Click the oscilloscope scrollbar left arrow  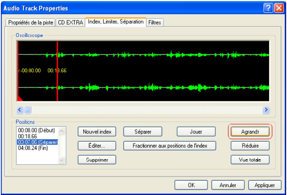pyautogui.click(x=20, y=110)
